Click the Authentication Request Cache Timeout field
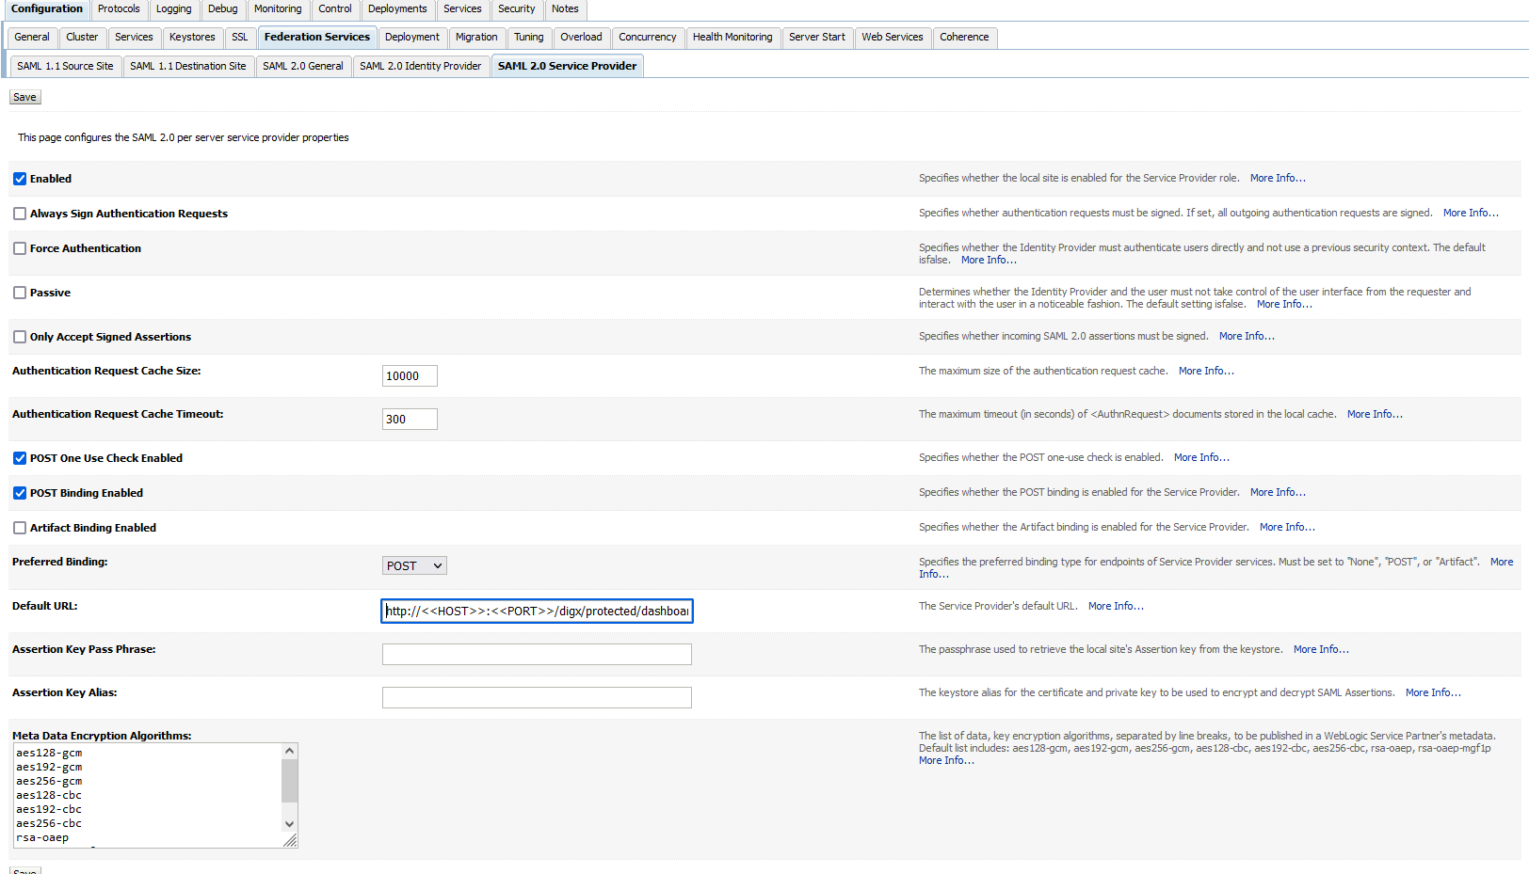This screenshot has height=874, width=1529. [x=410, y=420]
